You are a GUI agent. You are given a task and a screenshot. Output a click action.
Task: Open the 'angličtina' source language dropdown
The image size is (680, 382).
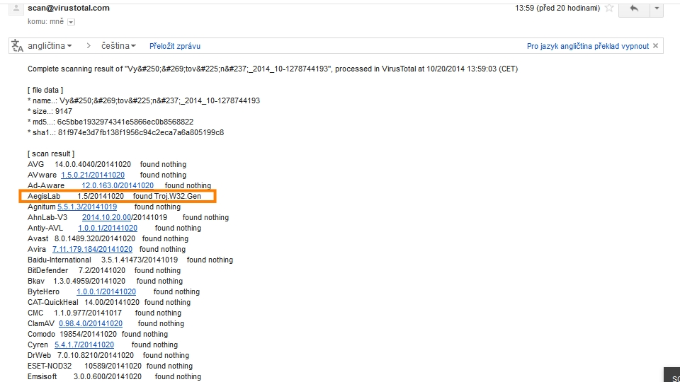tap(50, 46)
